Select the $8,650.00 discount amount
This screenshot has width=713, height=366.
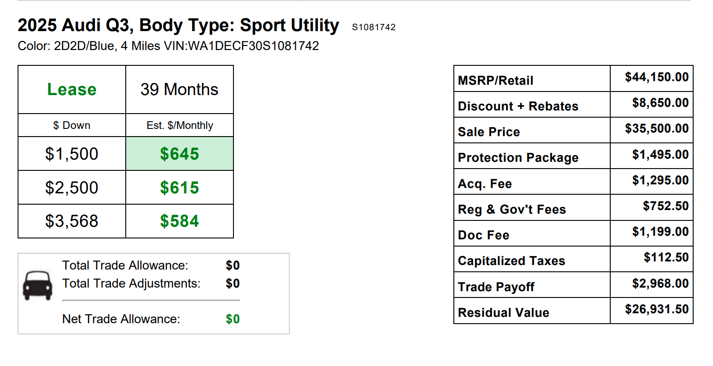[660, 103]
